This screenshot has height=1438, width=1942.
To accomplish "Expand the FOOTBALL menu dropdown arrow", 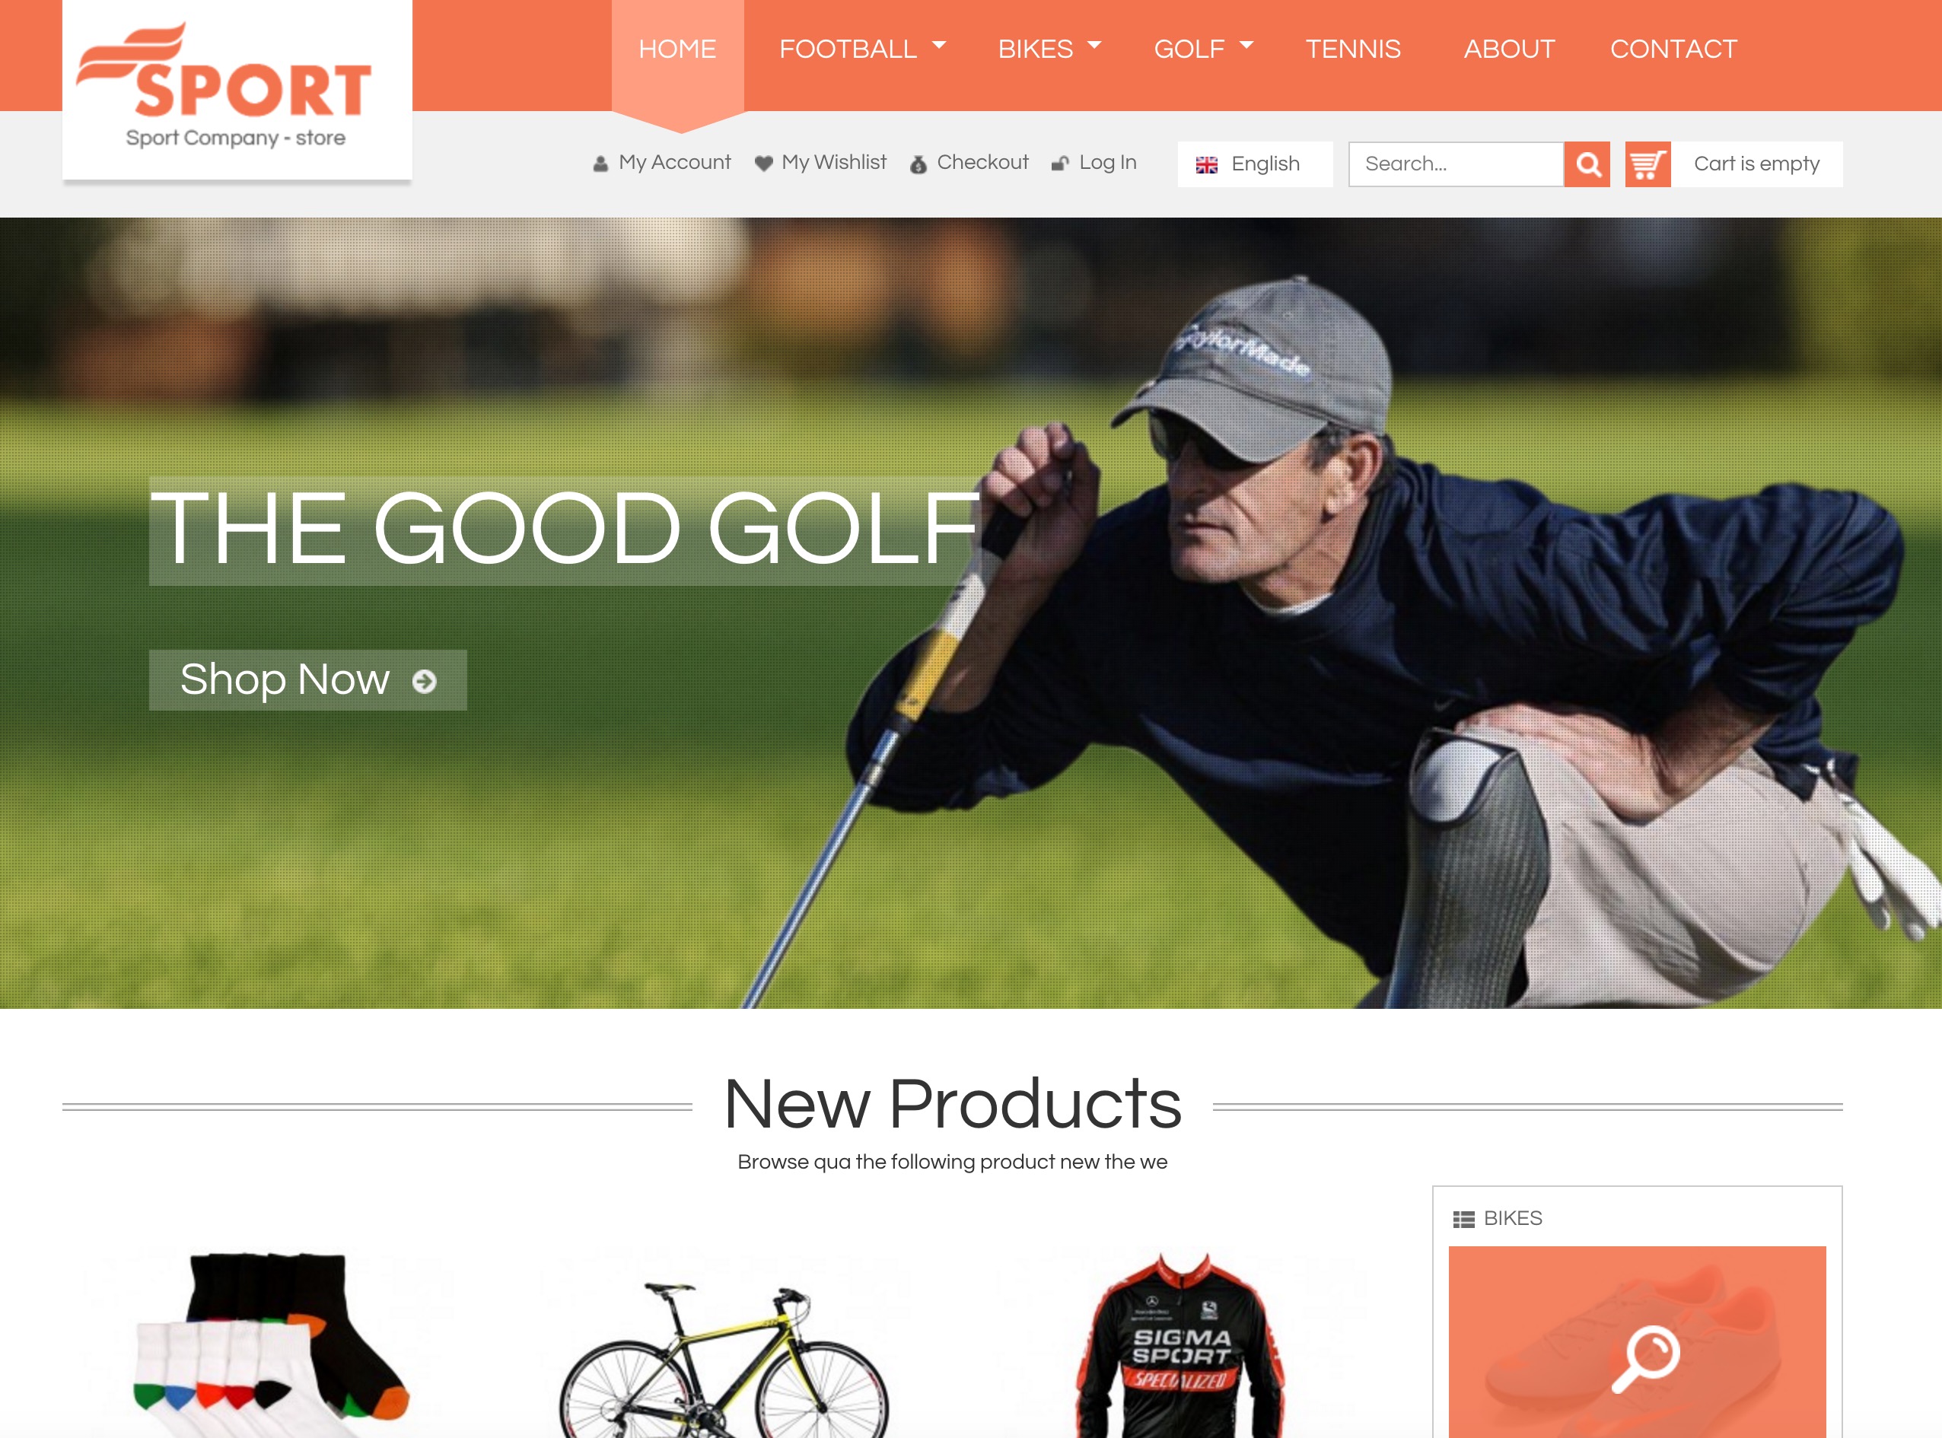I will click(x=938, y=44).
